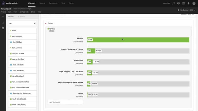Click the All Visits 100.0% green bar
This screenshot has width=198, height=111.
(x=138, y=40)
